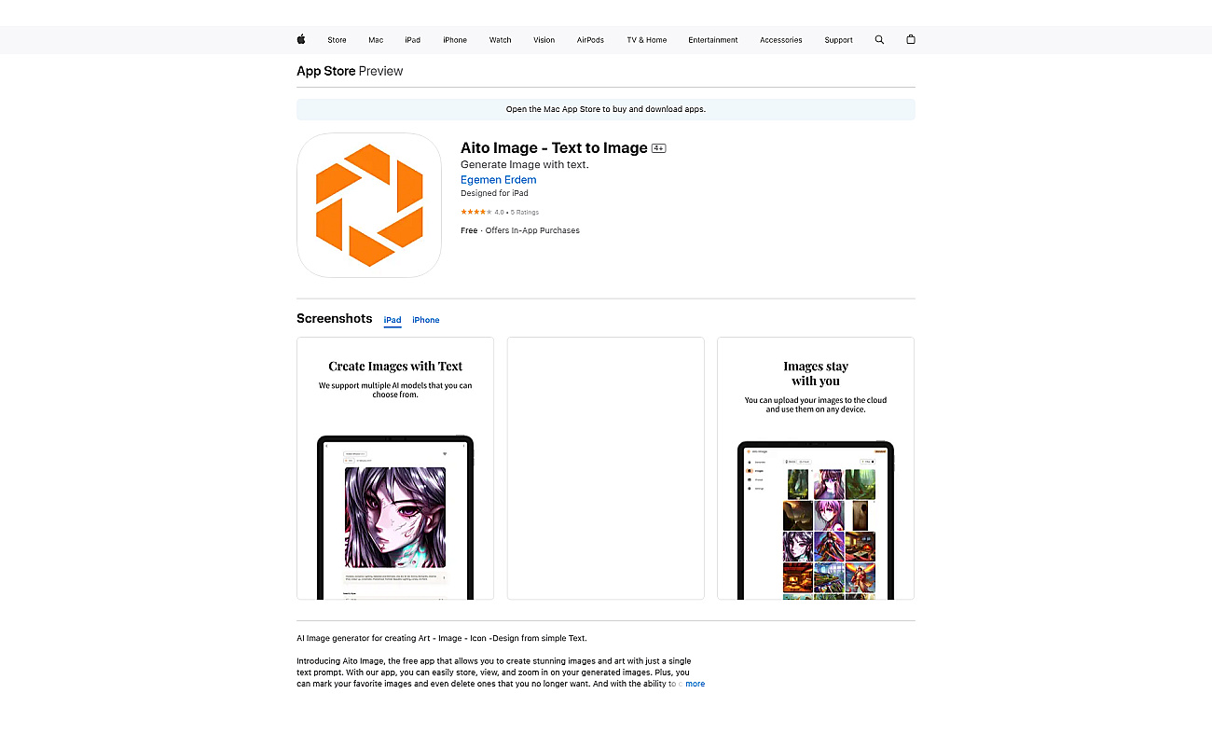This screenshot has width=1212, height=735.
Task: Click the star rating row
Action: coord(500,212)
